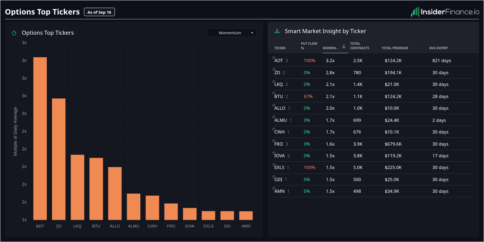
Task: Click the Smart Market Insight network icon
Action: [277, 31]
